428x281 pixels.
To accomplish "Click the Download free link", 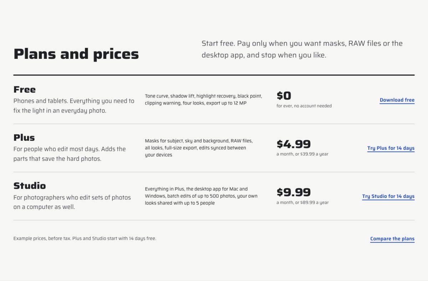I will click(x=397, y=100).
